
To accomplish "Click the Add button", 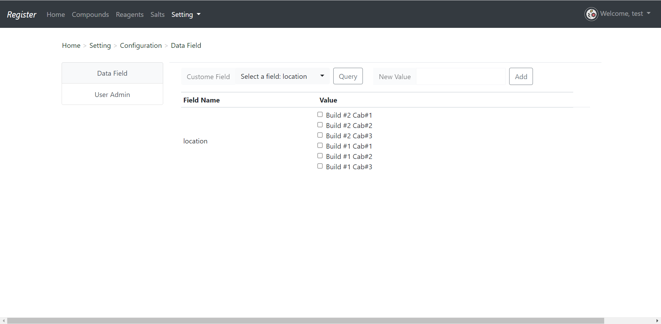I will click(x=521, y=76).
